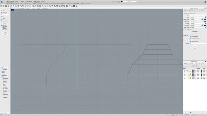Click the Save floppy disk icon
This screenshot has height=116, width=207.
pos(6,6)
